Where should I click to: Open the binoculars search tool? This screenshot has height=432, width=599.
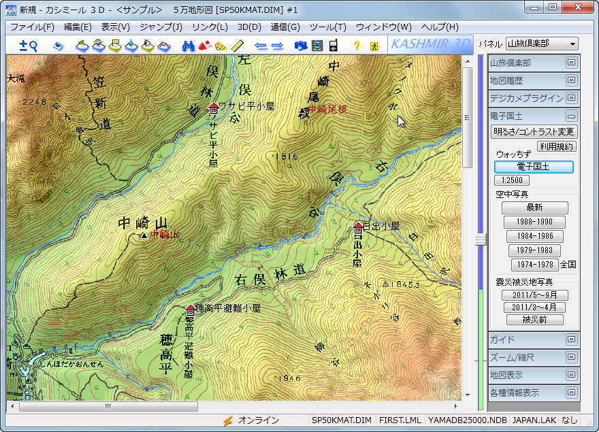(189, 46)
